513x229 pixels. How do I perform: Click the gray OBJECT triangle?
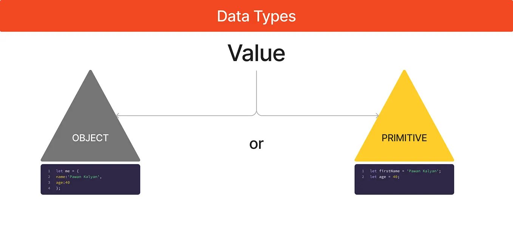pos(90,124)
